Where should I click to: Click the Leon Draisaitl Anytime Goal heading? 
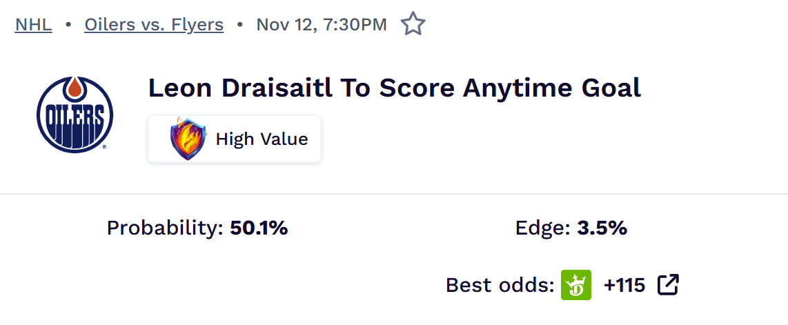tap(394, 88)
